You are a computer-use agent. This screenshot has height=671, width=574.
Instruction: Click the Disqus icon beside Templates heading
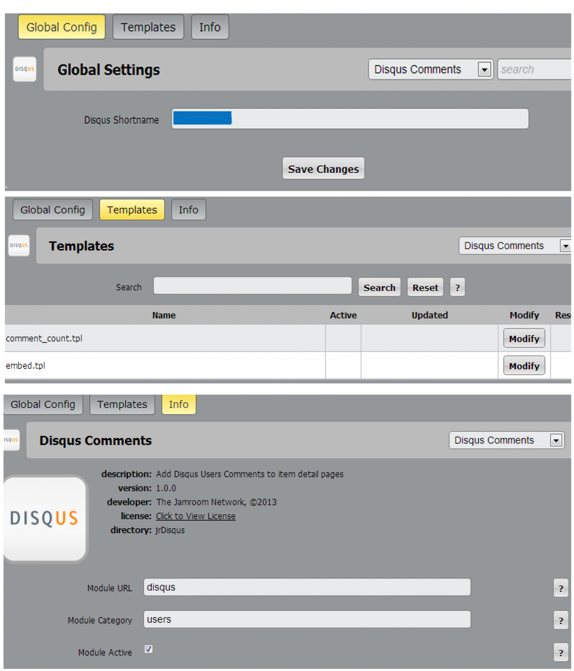19,246
